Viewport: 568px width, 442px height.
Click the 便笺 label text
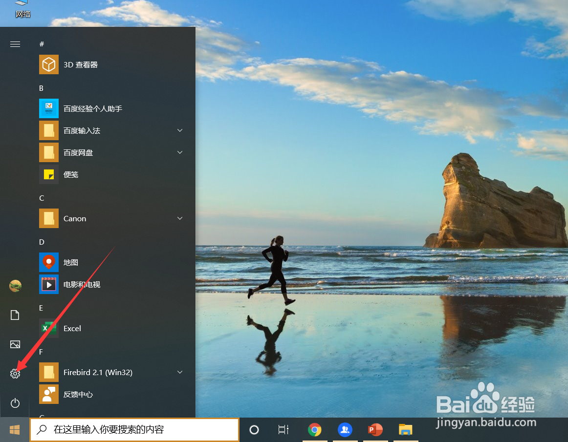[x=71, y=174]
